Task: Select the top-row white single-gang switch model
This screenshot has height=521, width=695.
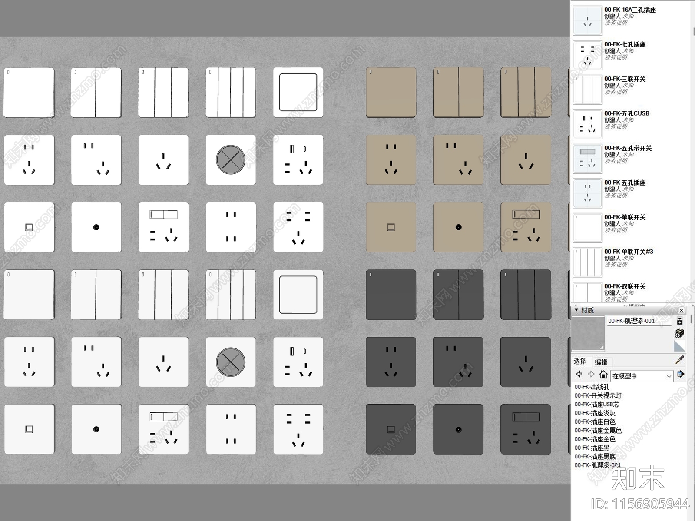Action: pos(29,92)
